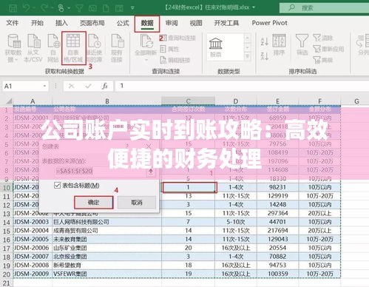Import data 从文本/CSV
Screen dimensions: 369x287
tap(33, 48)
